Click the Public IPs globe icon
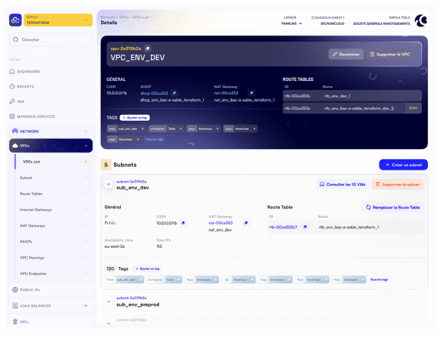Image resolution: width=442 pixels, height=338 pixels. point(15,290)
